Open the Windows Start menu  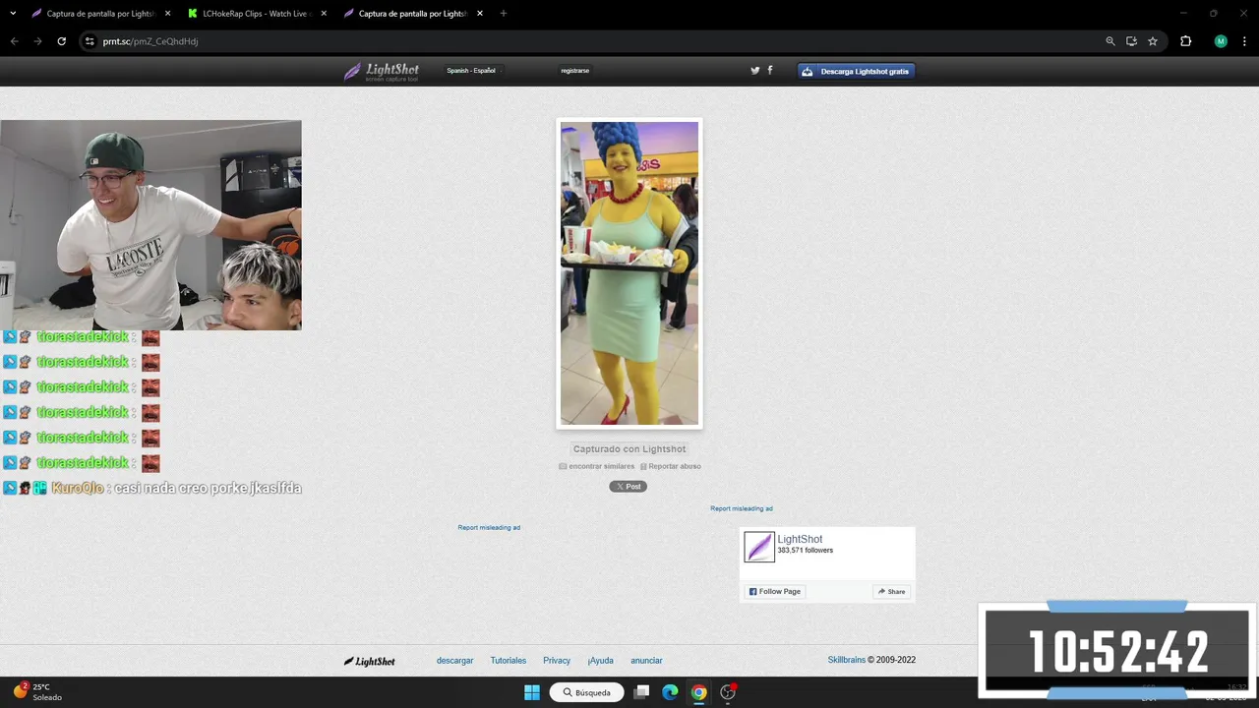pyautogui.click(x=532, y=692)
